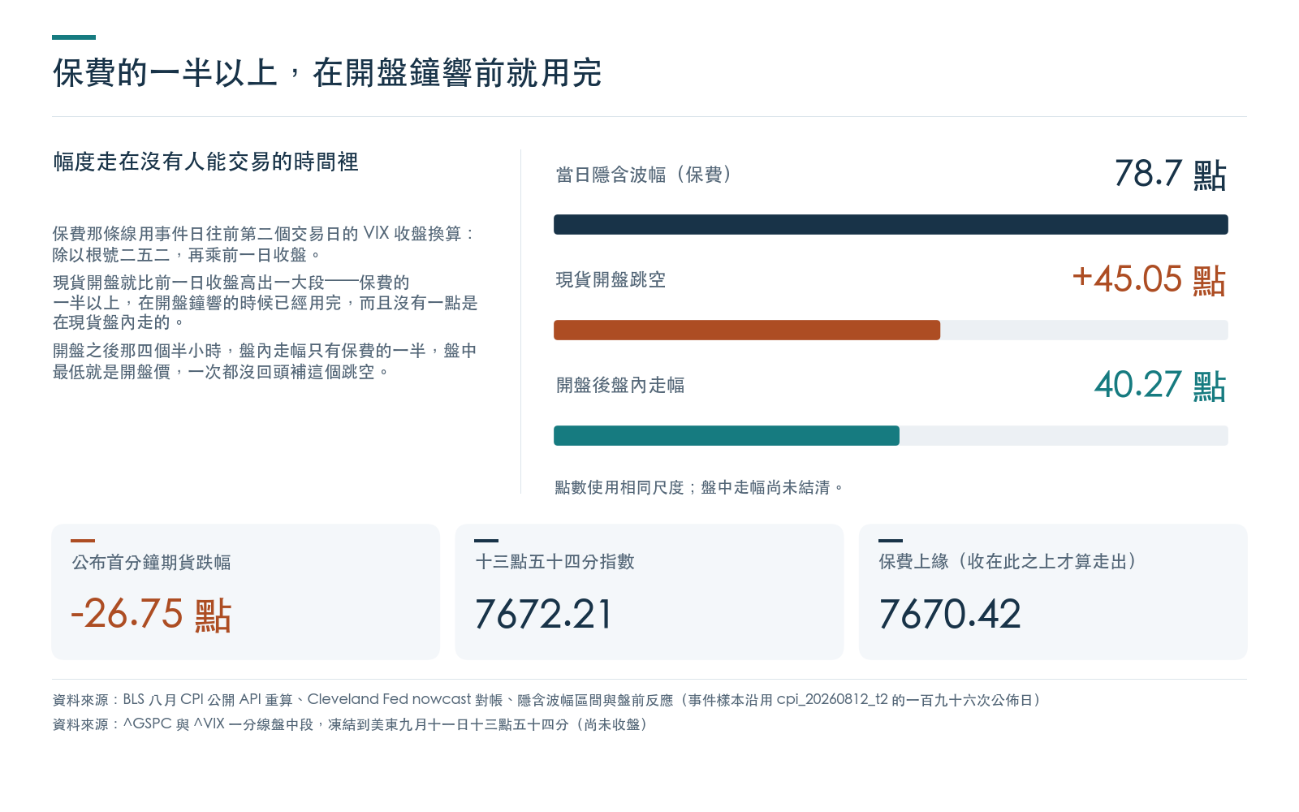1299x812 pixels.
Task: Click the label 開盤後盤內走幅
Action: [620, 386]
